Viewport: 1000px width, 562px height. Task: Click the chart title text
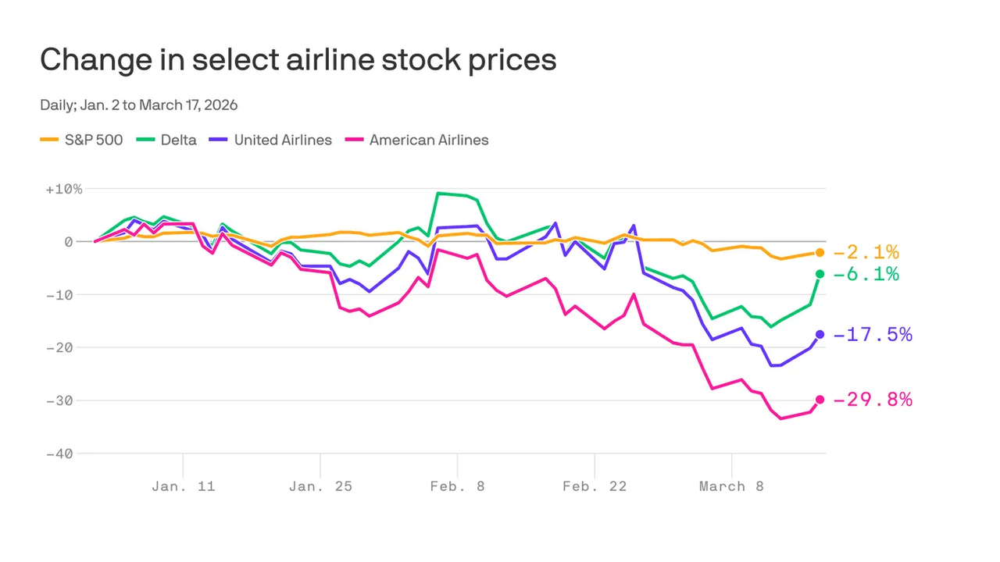pos(298,60)
